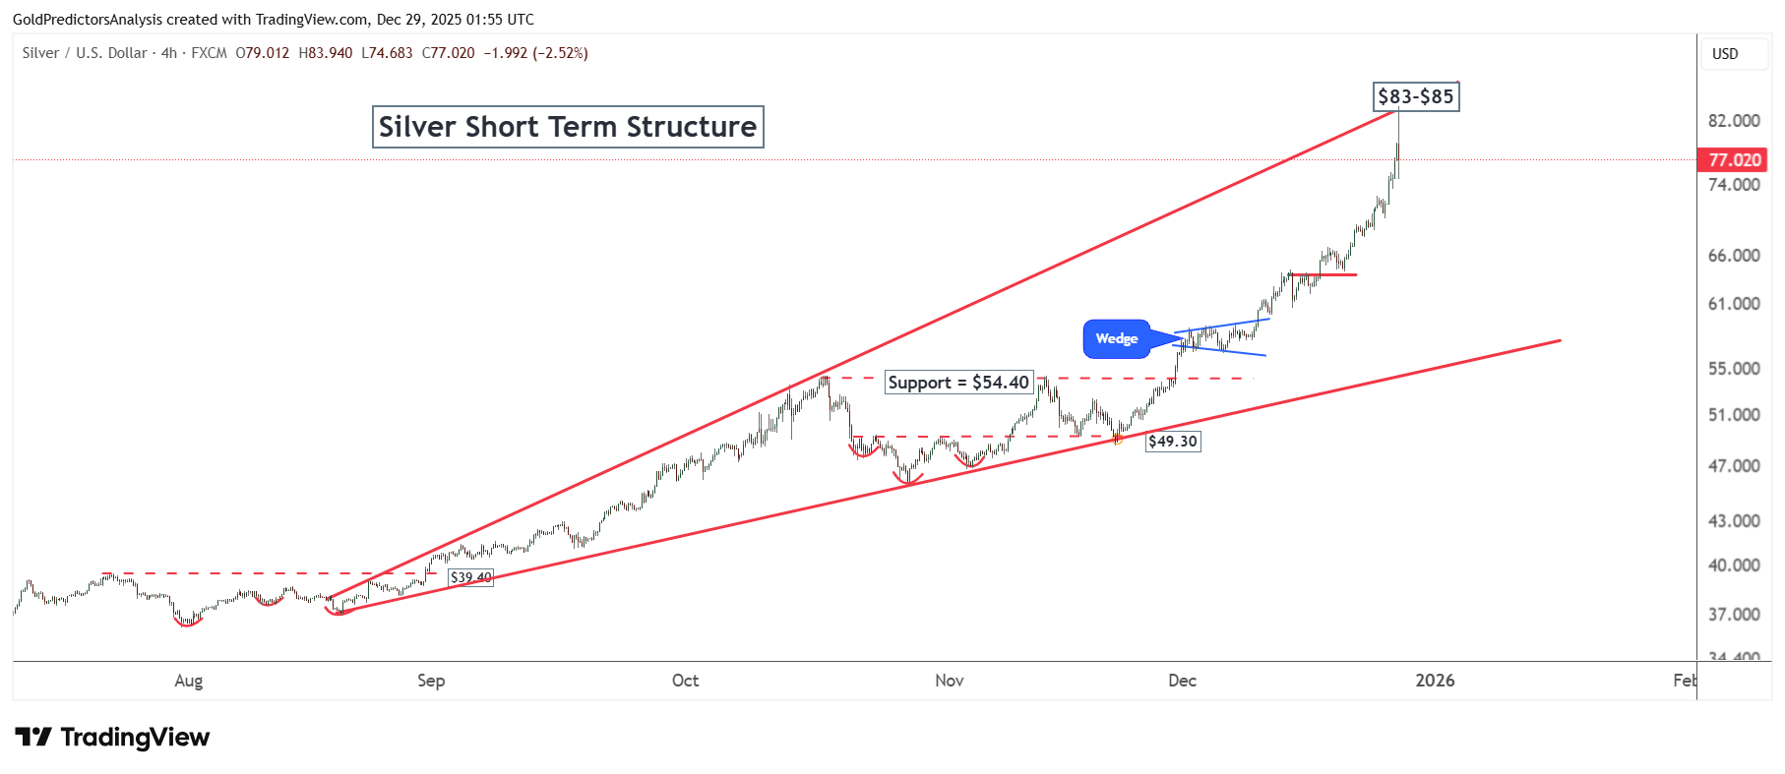Select the Support = $54.40 annotation
This screenshot has width=1785, height=774.
958,383
